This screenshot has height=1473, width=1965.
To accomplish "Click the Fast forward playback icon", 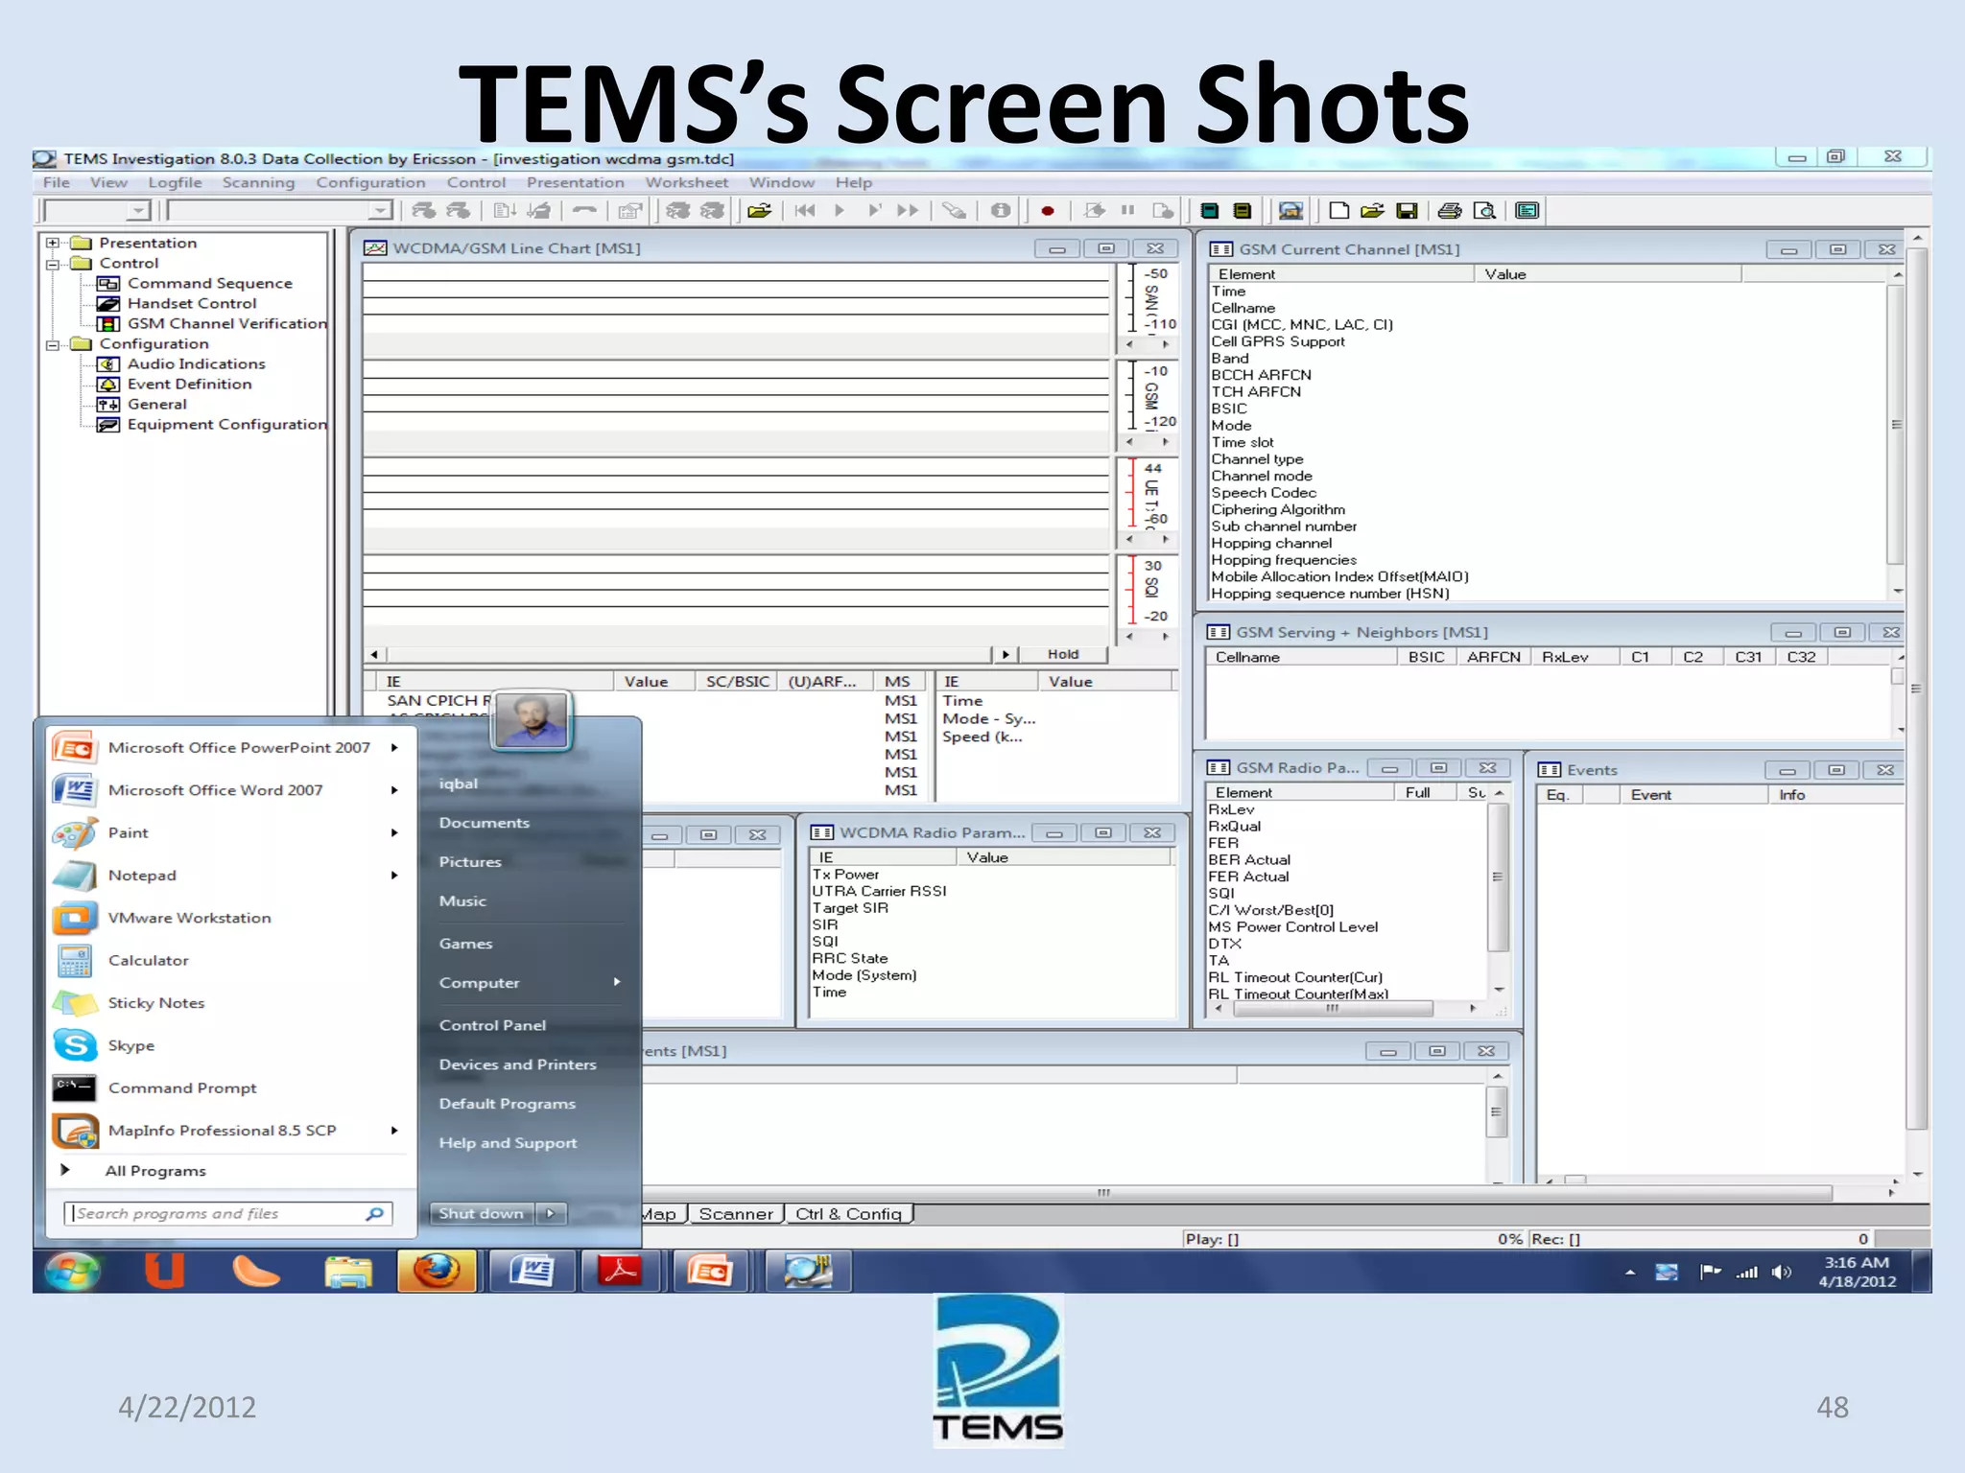I will pyautogui.click(x=908, y=211).
